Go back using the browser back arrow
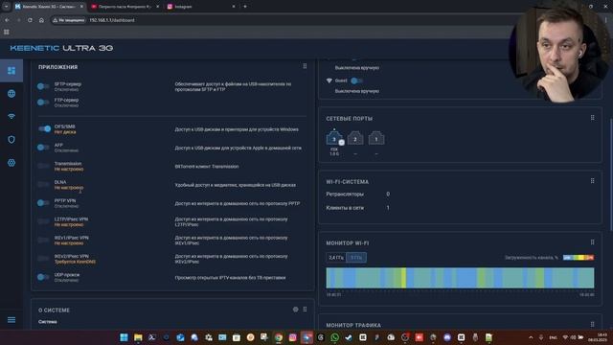This screenshot has height=345, width=613. [7, 20]
